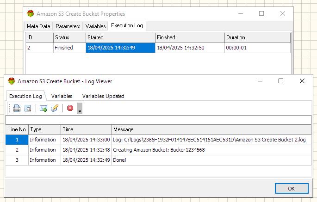The width and height of the screenshot is (317, 202).
Task: Switch to Variables Updated tab
Action: pos(103,96)
